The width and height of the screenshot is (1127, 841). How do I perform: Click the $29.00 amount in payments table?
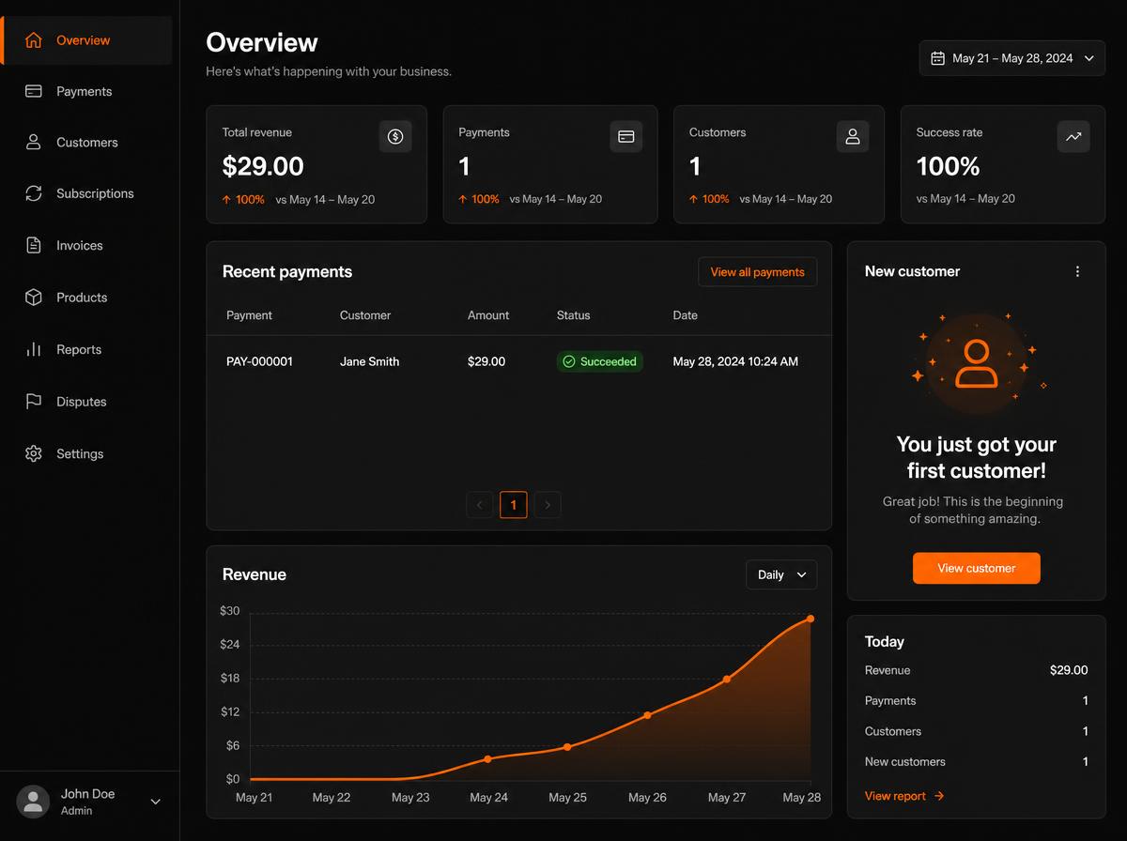point(486,361)
